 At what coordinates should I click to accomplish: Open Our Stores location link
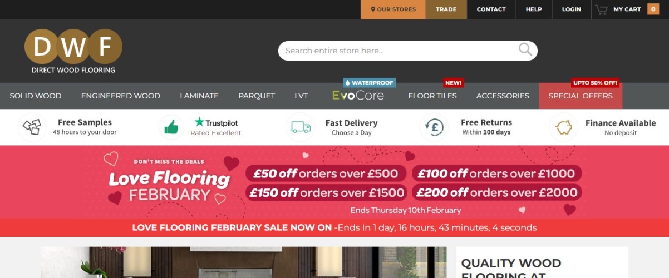click(x=393, y=9)
